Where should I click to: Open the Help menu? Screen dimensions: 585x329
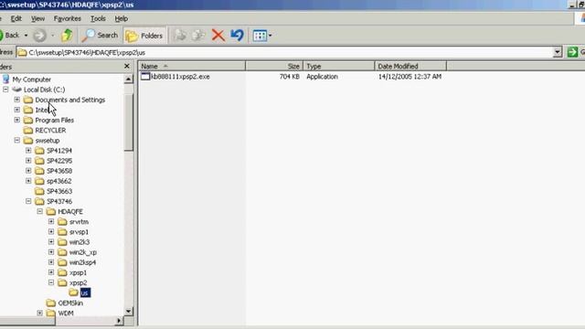122,18
